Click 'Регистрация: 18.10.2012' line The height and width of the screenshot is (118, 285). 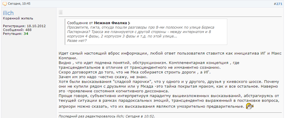pos(24,26)
